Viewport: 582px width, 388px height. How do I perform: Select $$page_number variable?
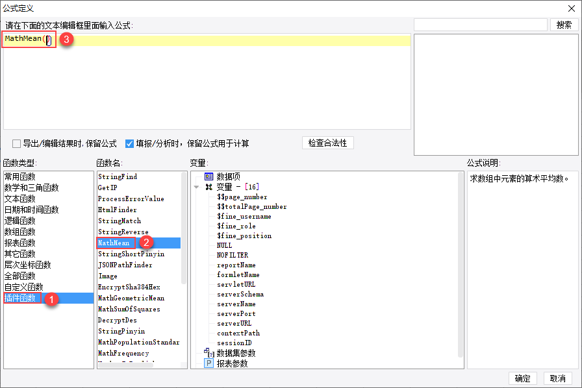242,197
